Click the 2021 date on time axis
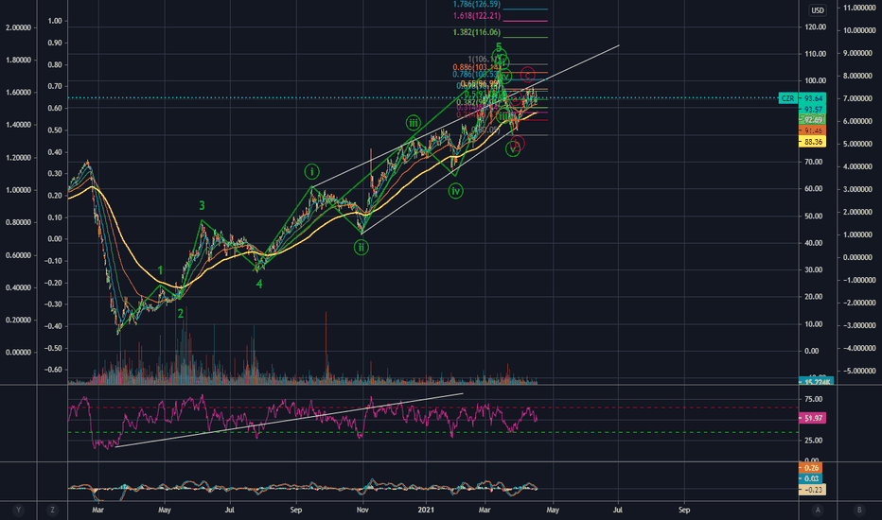This screenshot has height=520, width=882. 426,511
